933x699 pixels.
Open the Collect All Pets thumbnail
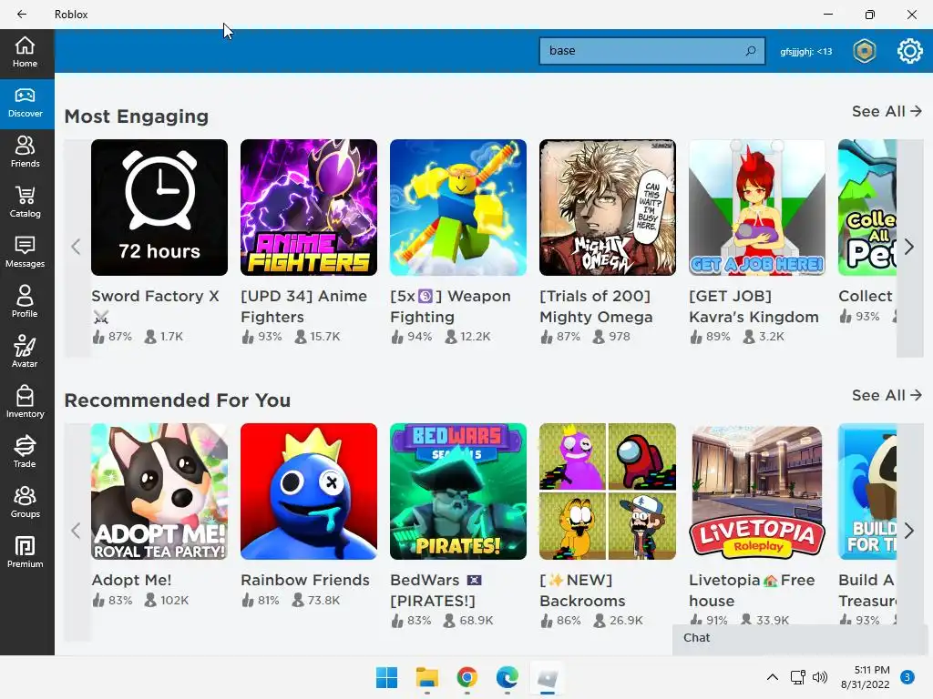point(867,208)
